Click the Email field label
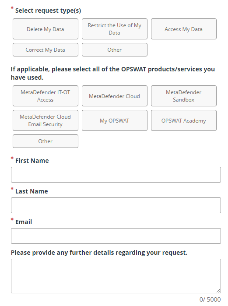 [24, 222]
